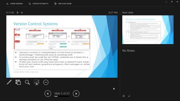Click the Next slide label
The width and height of the screenshot is (180, 101).
click(128, 13)
